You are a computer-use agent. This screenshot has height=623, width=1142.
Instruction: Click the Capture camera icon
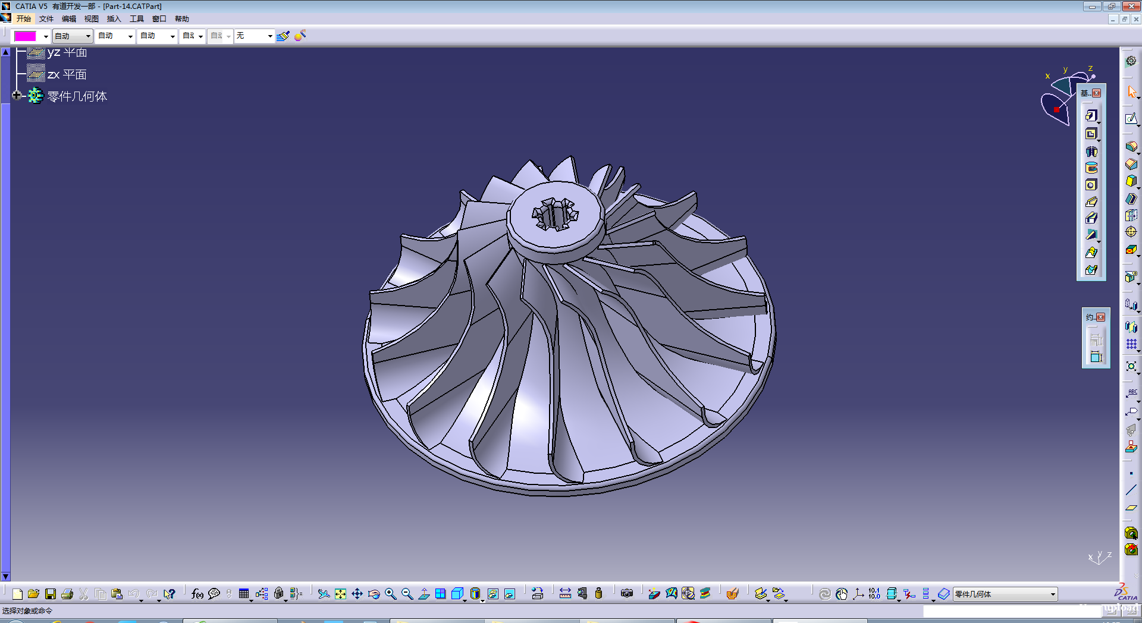tap(626, 594)
